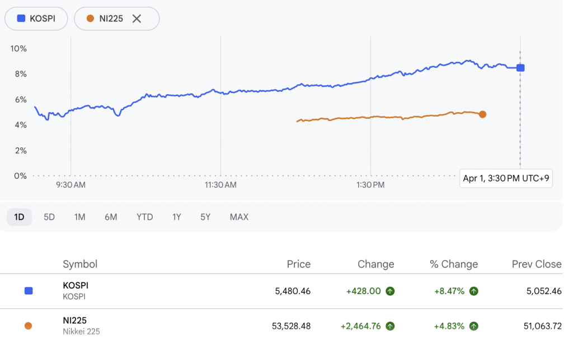Select the 1Y time range
The width and height of the screenshot is (573, 344).
tap(176, 217)
